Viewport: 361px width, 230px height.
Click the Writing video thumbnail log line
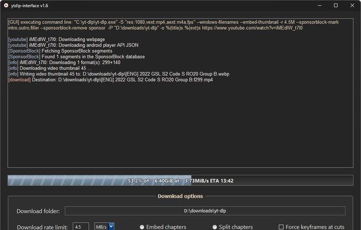coord(119,74)
